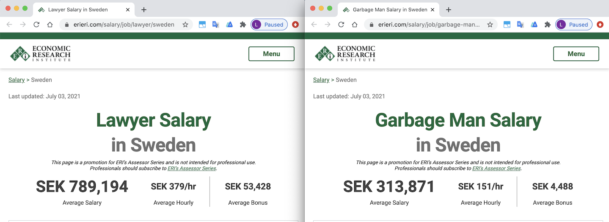Click the ERI logo on Garbage Man page
The width and height of the screenshot is (609, 222).
point(345,54)
